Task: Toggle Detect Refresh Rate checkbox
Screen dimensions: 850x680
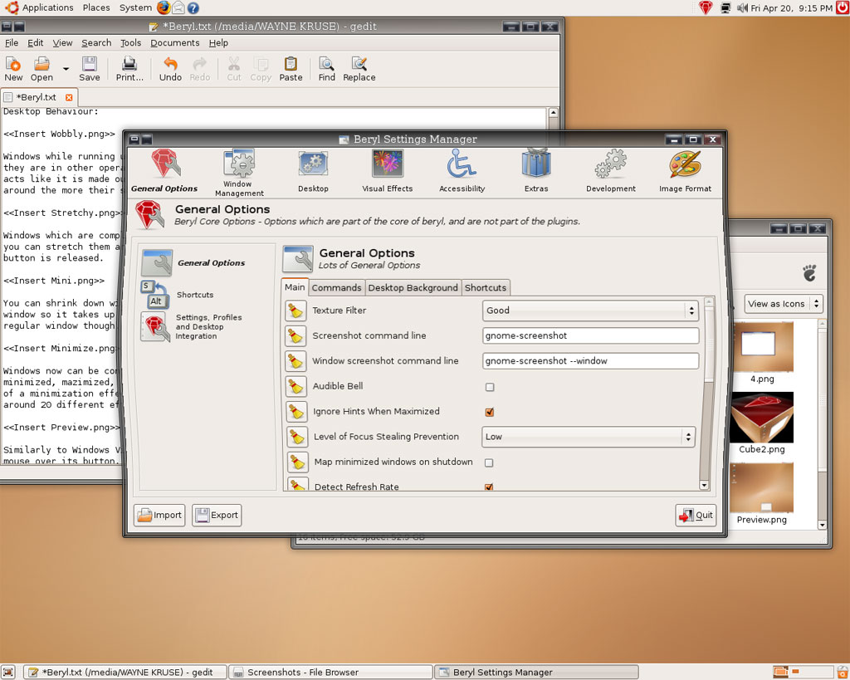Action: click(x=489, y=487)
